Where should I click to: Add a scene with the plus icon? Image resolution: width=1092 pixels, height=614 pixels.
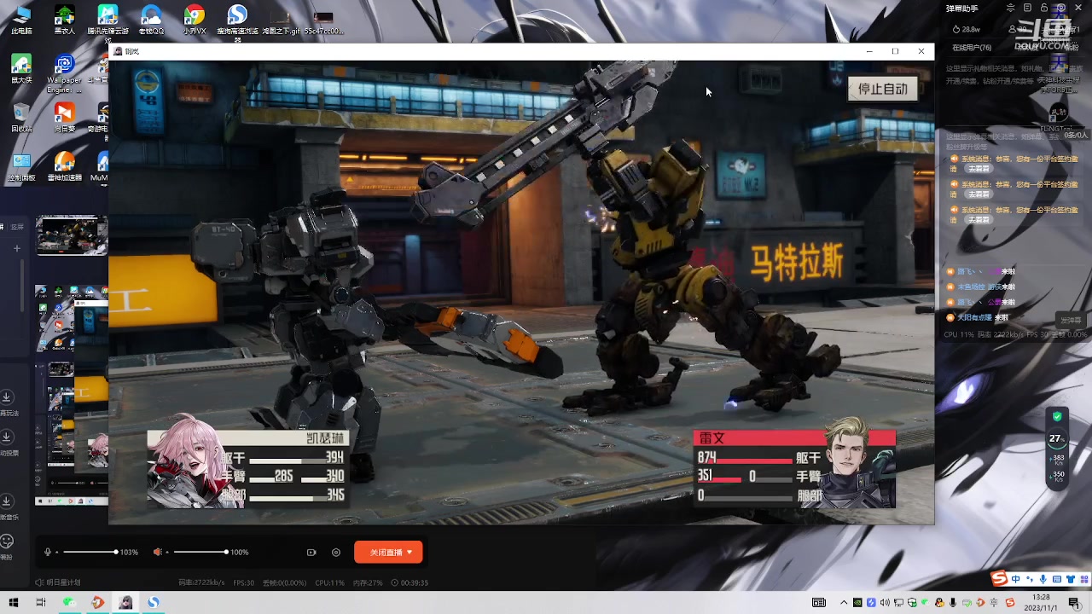[16, 248]
